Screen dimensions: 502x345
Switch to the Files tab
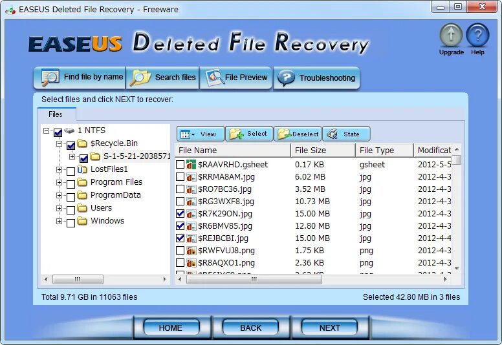56,114
